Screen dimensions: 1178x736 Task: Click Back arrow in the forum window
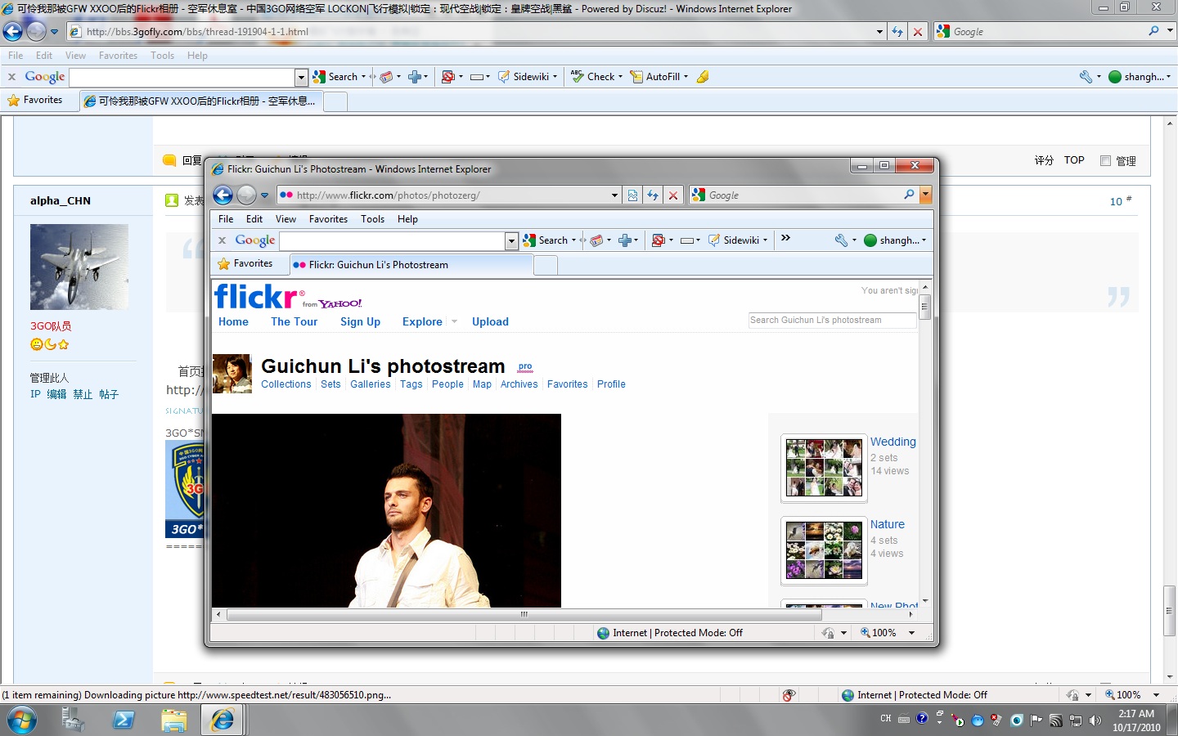tap(13, 32)
